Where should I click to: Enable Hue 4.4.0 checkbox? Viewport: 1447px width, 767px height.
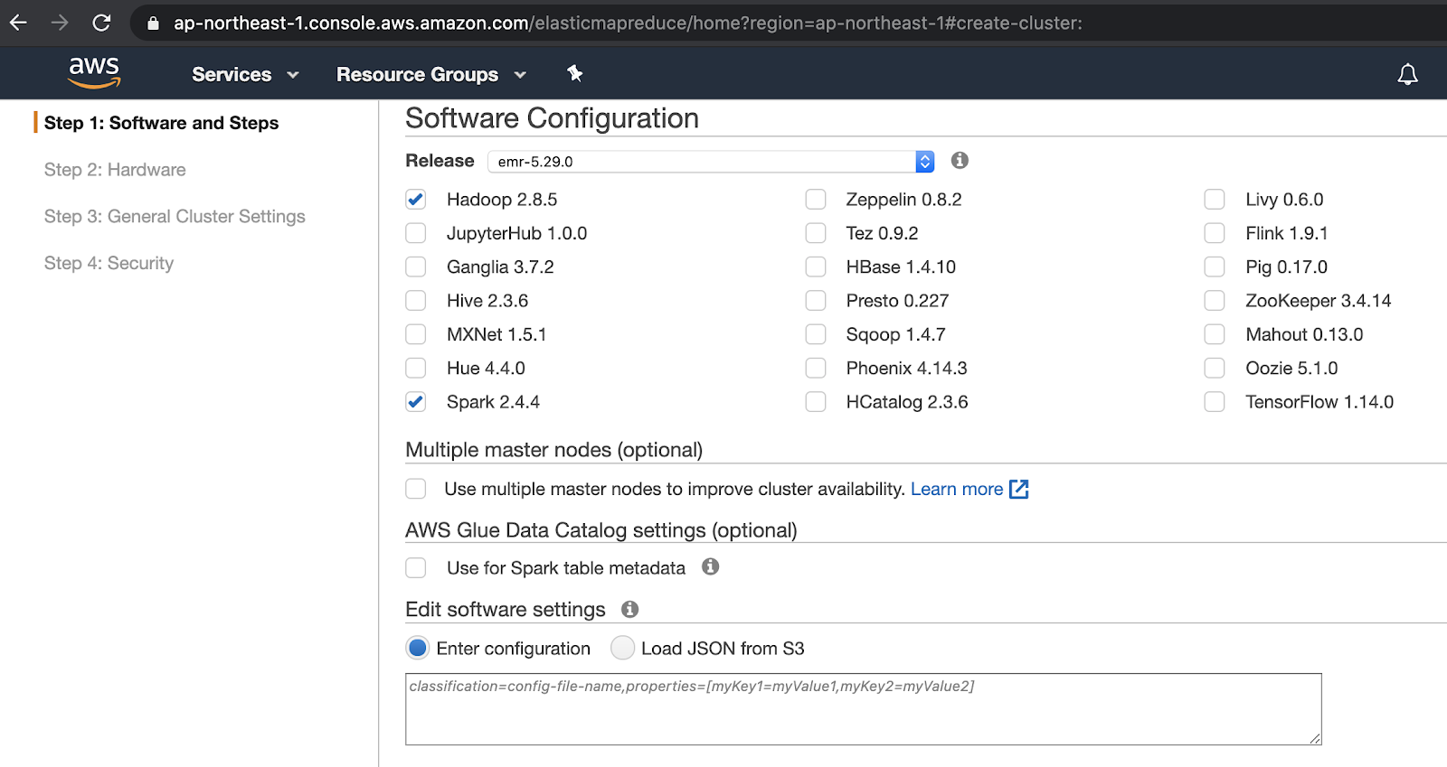click(x=416, y=368)
